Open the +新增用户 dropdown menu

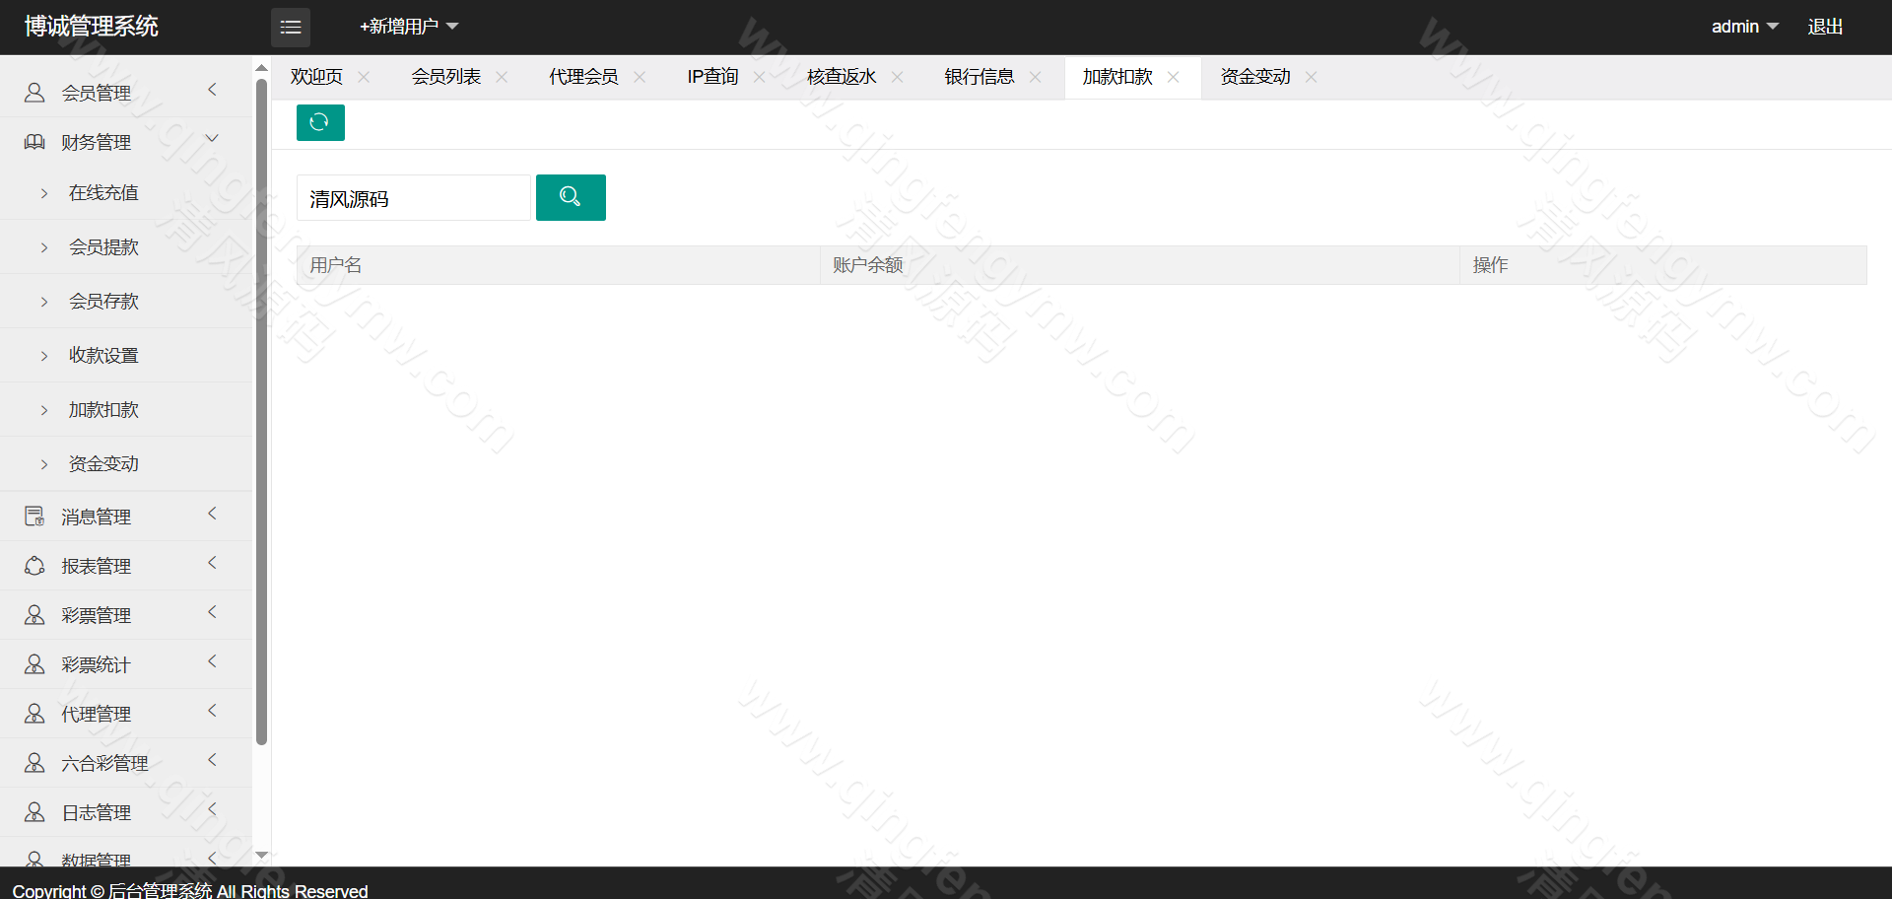[409, 27]
